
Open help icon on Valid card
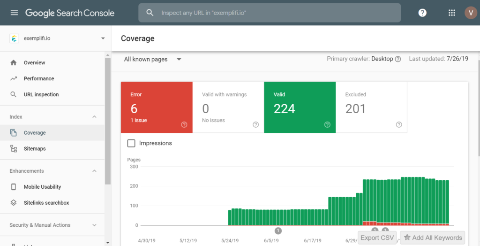(327, 124)
